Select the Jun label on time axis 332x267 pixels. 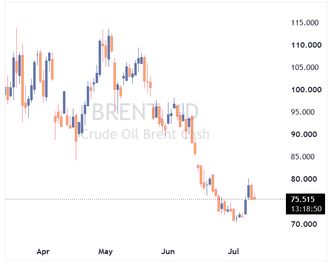click(168, 252)
